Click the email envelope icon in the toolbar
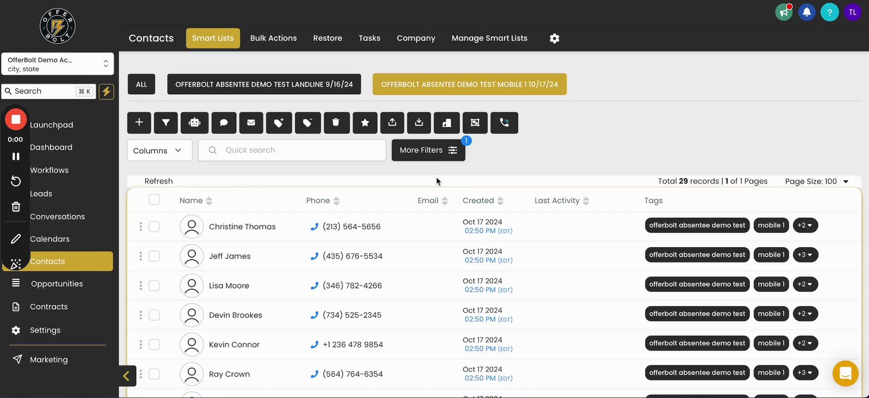Viewport: 869px width, 398px height. (x=251, y=123)
